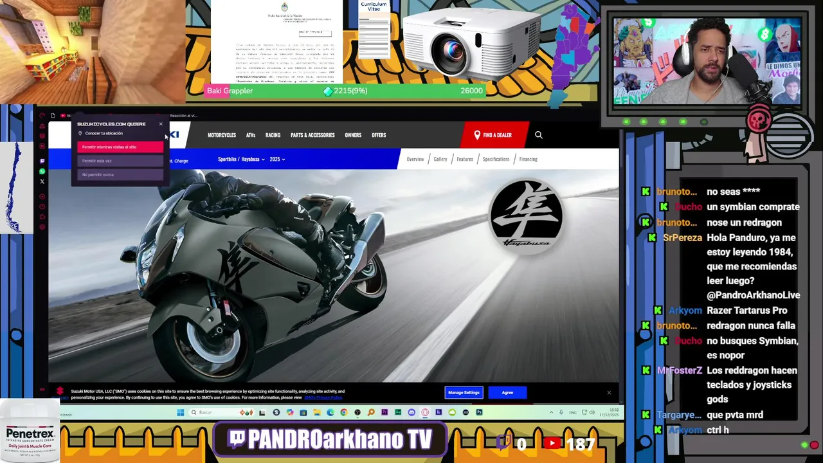The width and height of the screenshot is (823, 463).
Task: Close the location permission popup
Action: (x=161, y=124)
